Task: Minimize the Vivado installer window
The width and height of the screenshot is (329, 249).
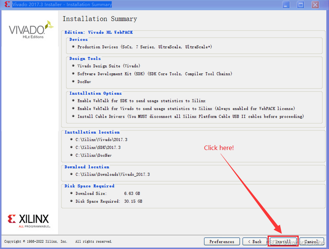Action: point(286,5)
